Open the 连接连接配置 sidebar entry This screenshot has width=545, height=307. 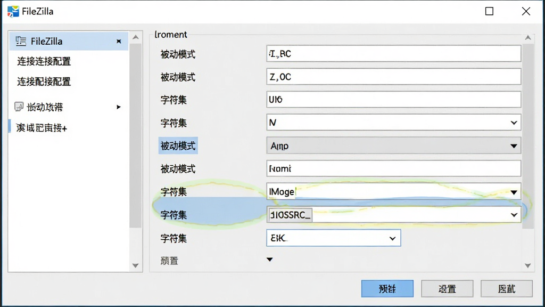(x=44, y=61)
